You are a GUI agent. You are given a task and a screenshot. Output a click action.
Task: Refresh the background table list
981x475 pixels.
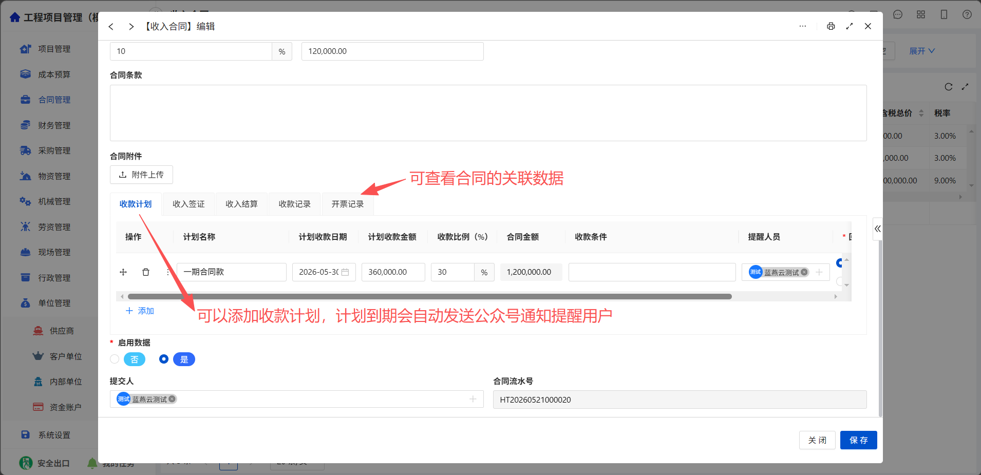(x=949, y=87)
